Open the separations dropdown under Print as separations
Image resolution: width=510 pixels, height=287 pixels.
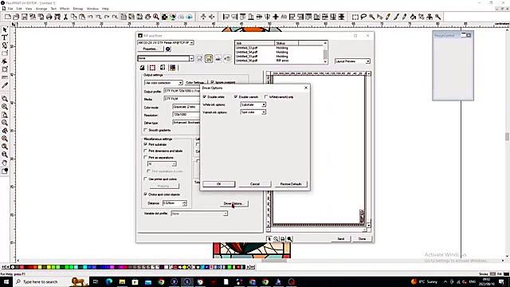pos(162,164)
